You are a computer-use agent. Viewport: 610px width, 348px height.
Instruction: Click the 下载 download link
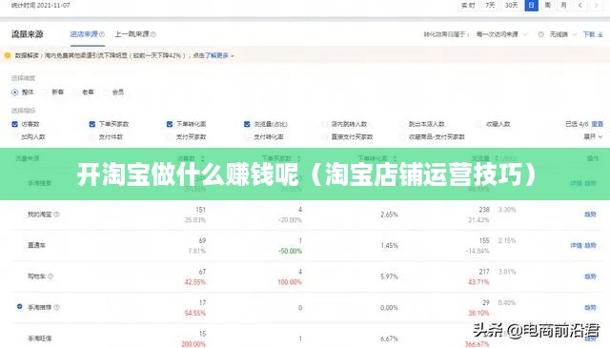coord(593,34)
